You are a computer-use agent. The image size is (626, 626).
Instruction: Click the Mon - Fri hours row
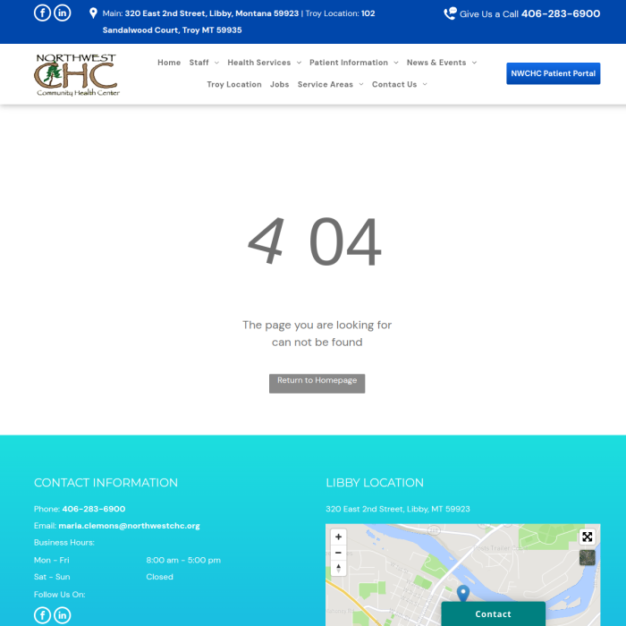point(127,560)
